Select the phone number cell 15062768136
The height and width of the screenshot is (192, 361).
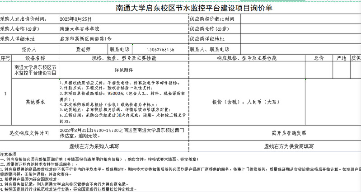click(x=160, y=49)
